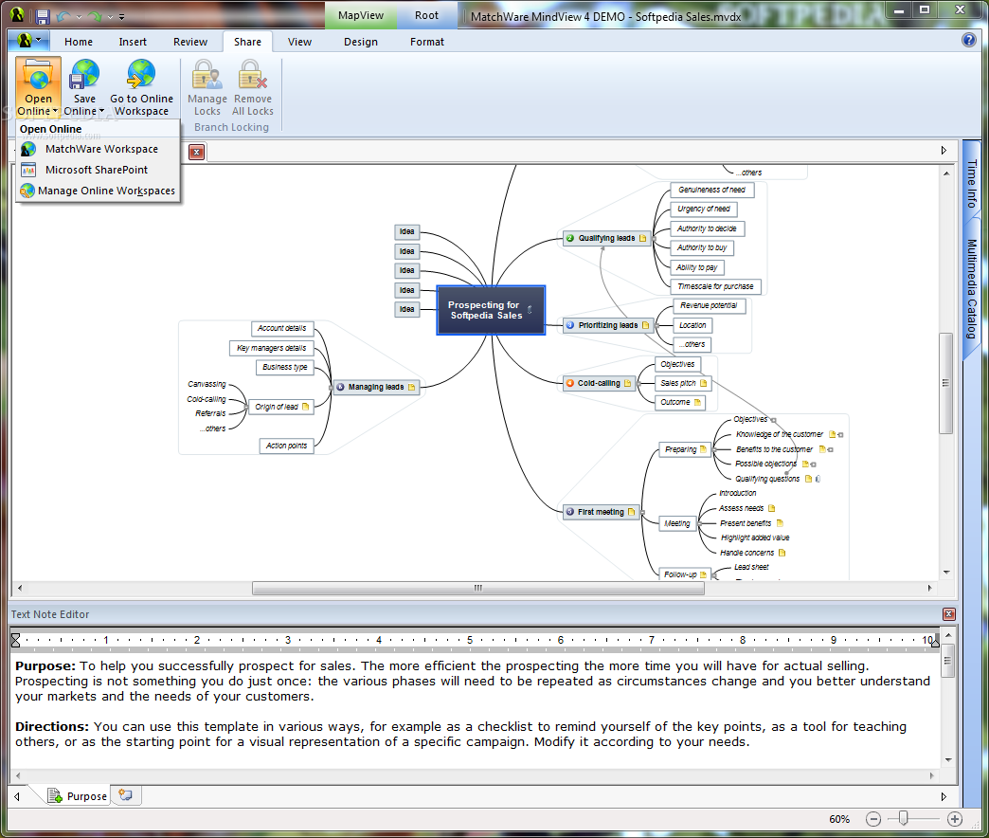Image resolution: width=989 pixels, height=838 pixels.
Task: Switch to the Format ribbon tab
Action: [x=427, y=42]
